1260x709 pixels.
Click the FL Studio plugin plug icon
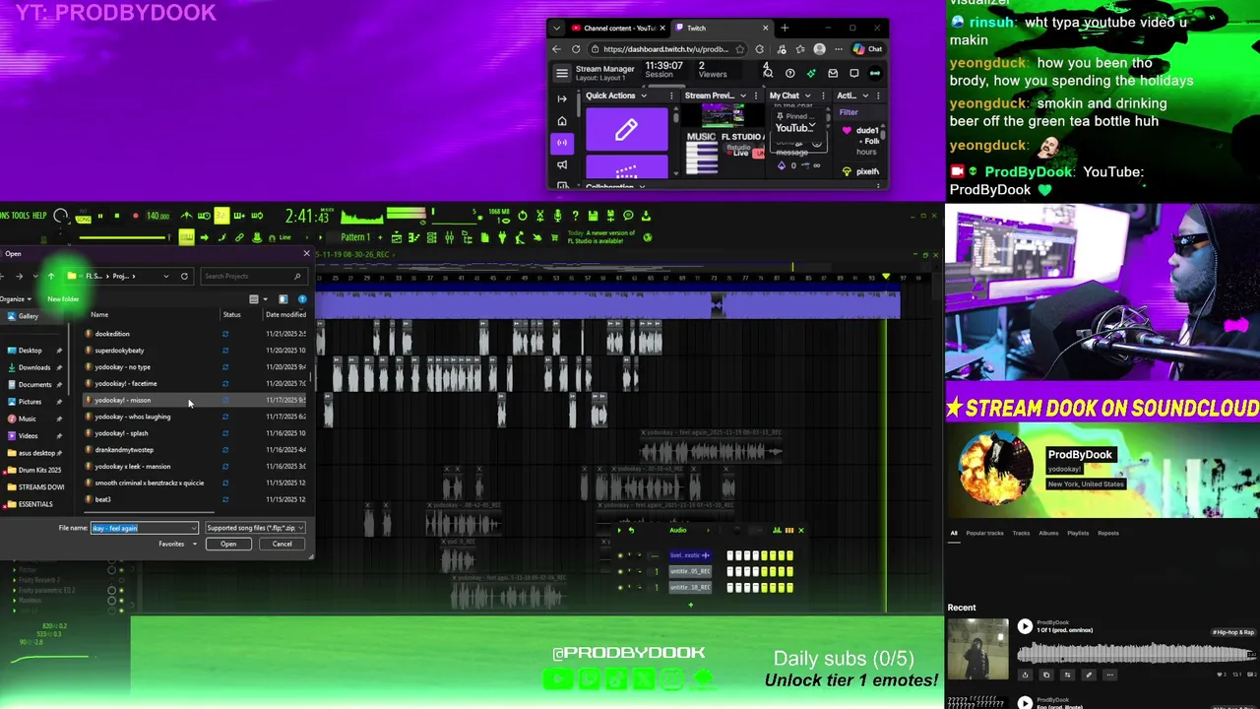(x=502, y=237)
